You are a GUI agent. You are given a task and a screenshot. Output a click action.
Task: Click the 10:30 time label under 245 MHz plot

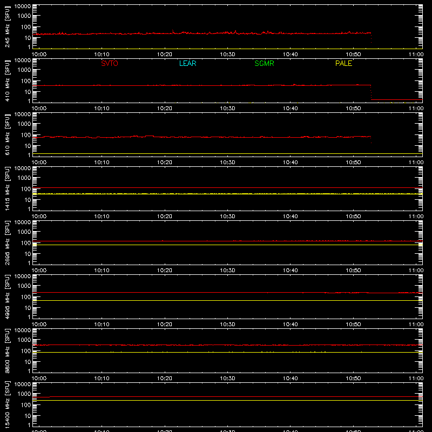click(x=227, y=55)
